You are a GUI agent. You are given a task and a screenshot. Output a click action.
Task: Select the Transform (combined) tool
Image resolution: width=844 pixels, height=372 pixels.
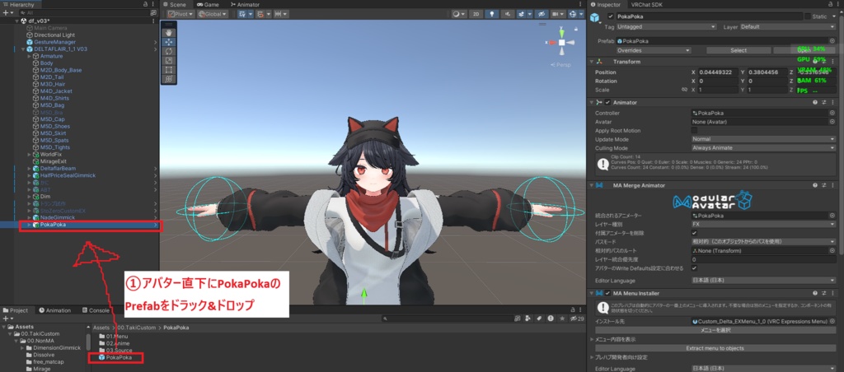coord(169,78)
